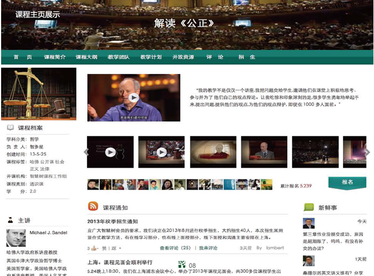Click the last enrolled student avatar with flowers
The width and height of the screenshot is (374, 276).
[266, 185]
